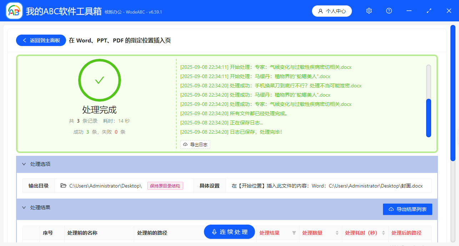The image size is (459, 246).
Task: Click the 导出日志 button
Action: click(x=195, y=144)
